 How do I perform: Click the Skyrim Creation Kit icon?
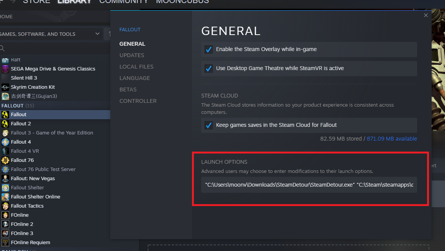pyautogui.click(x=5, y=87)
